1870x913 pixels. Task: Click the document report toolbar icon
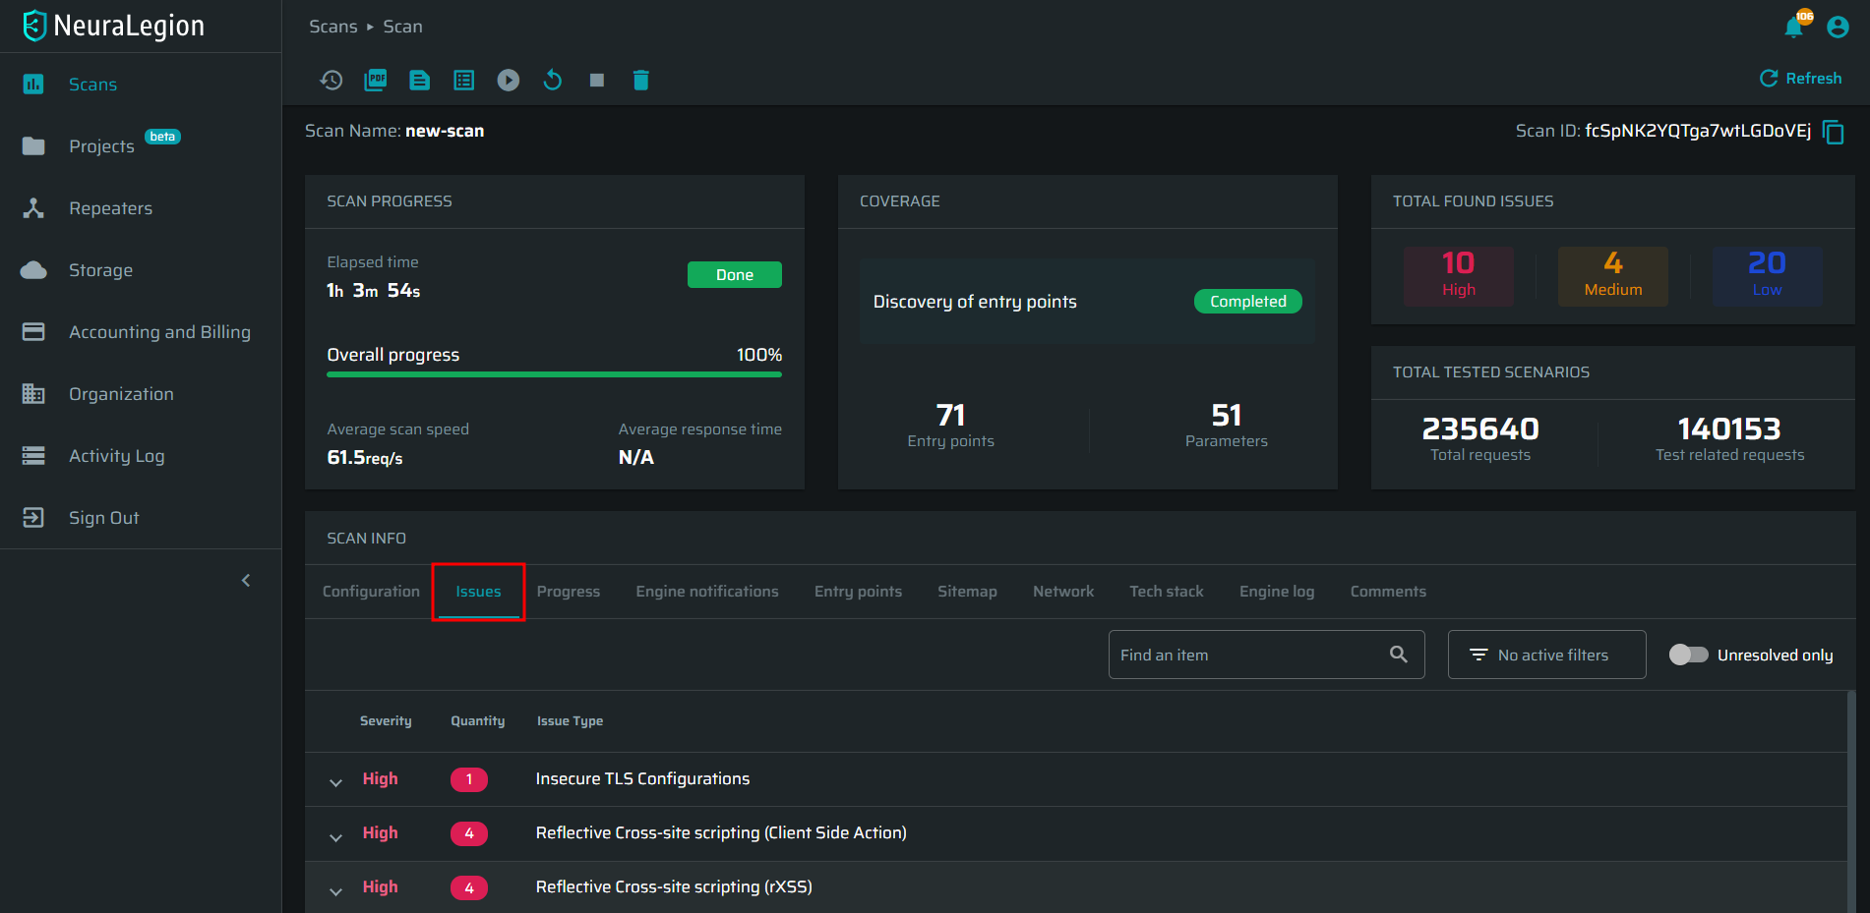(420, 80)
